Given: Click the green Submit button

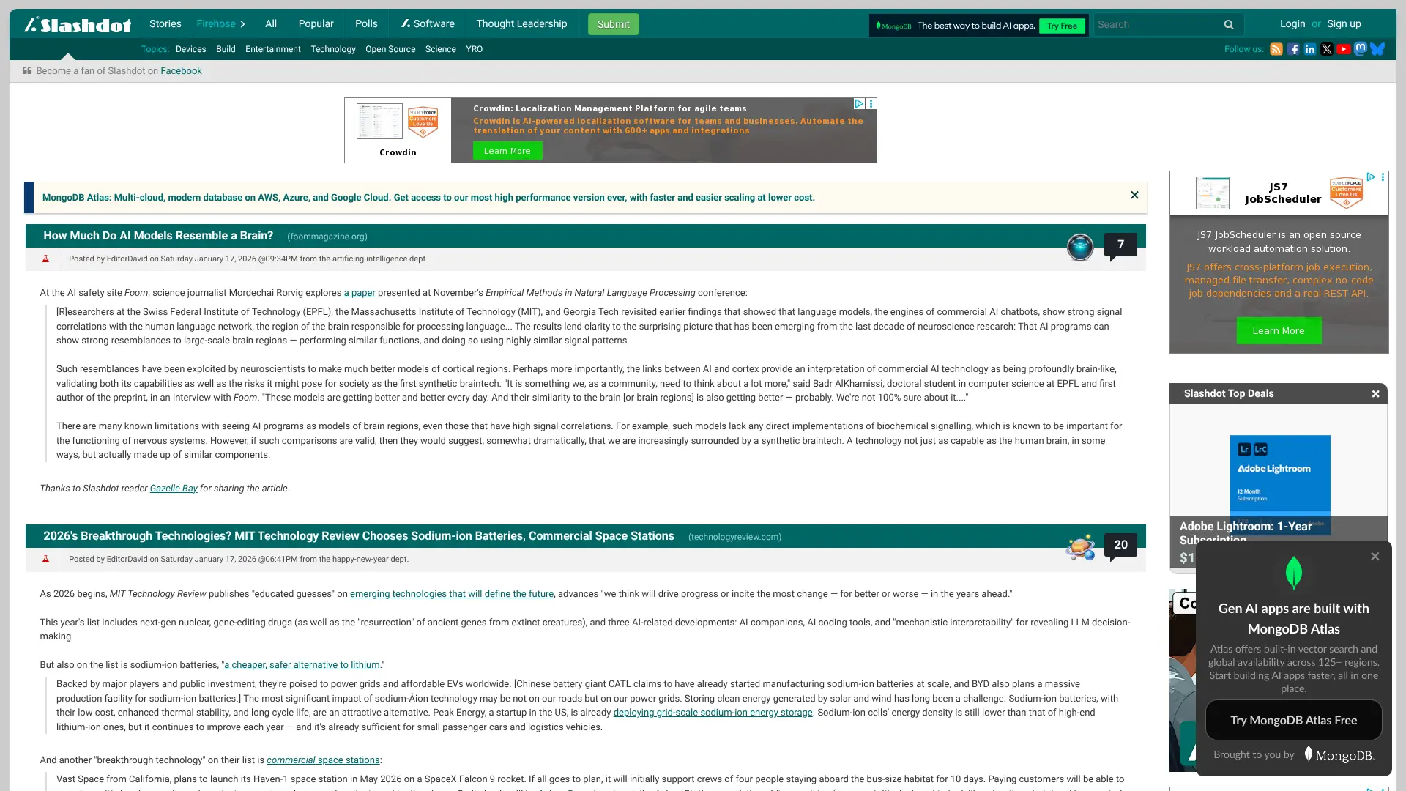Looking at the screenshot, I should click(613, 24).
